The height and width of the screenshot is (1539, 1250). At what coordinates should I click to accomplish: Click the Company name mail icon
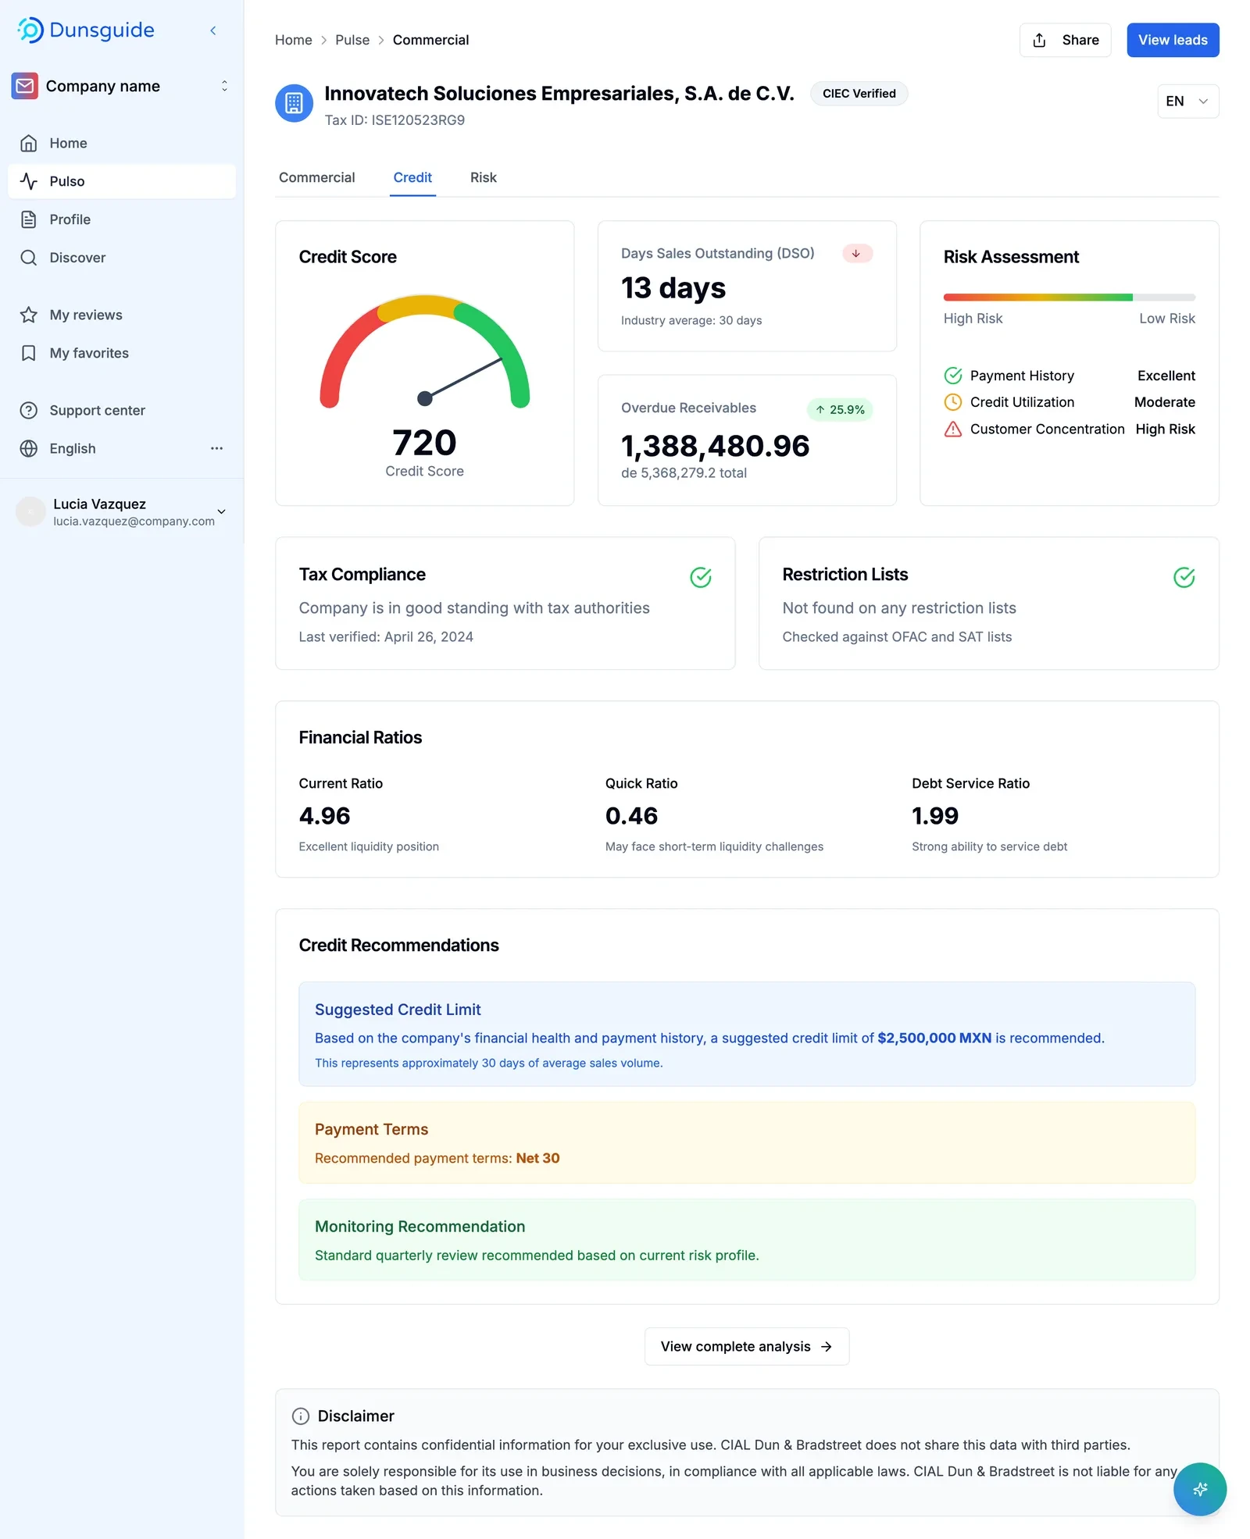tap(25, 86)
